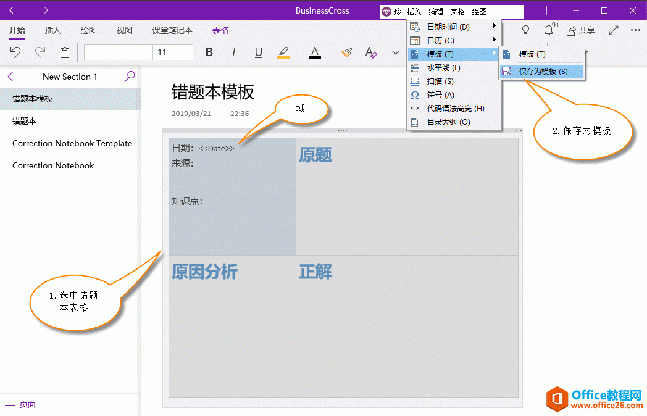Expand more formatting options with the chevron

click(x=395, y=52)
